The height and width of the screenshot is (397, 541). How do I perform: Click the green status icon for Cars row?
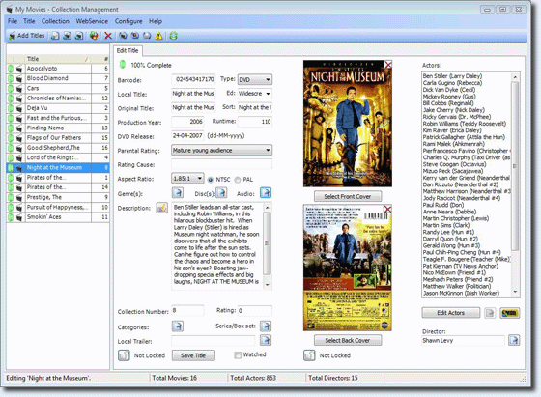11,89
